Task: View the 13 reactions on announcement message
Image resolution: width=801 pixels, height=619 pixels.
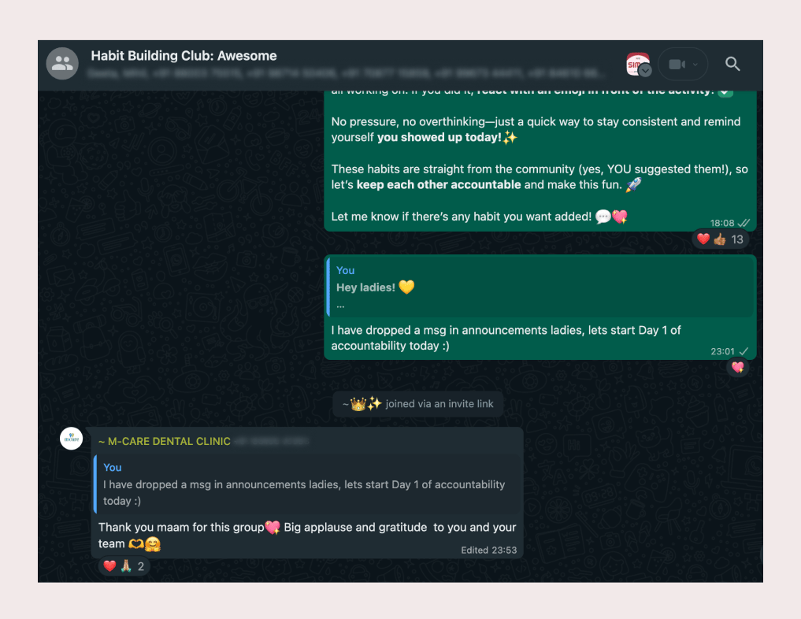Action: point(721,239)
